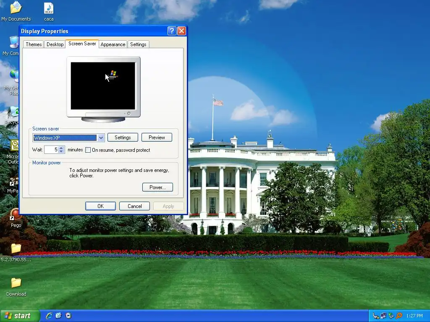Click the Show Desktop quick launch icon
This screenshot has width=430, height=322.
tap(58, 316)
